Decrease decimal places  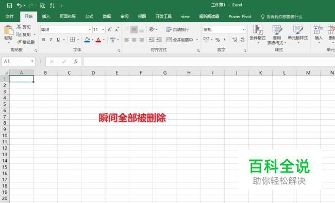click(x=242, y=40)
